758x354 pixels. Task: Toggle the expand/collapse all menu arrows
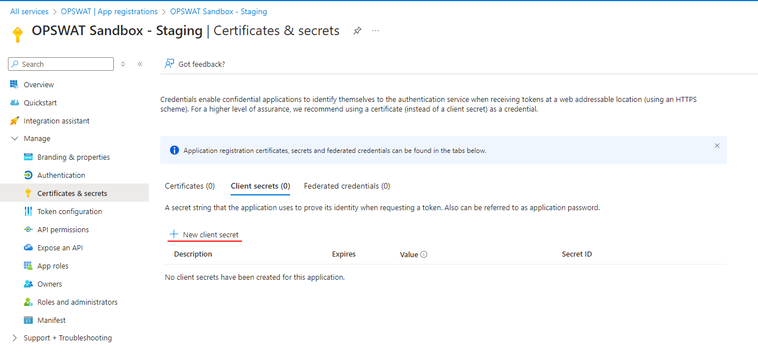(x=123, y=64)
